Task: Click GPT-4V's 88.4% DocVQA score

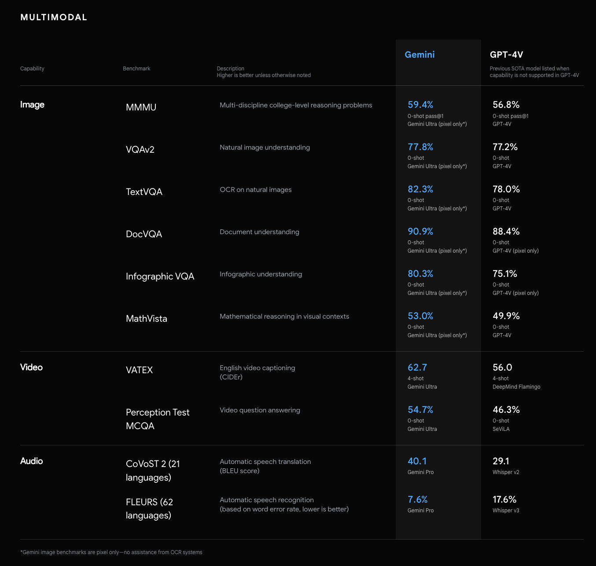Action: pyautogui.click(x=506, y=232)
